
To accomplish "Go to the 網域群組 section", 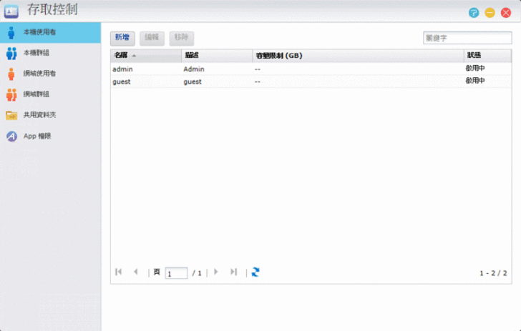I will (36, 94).
